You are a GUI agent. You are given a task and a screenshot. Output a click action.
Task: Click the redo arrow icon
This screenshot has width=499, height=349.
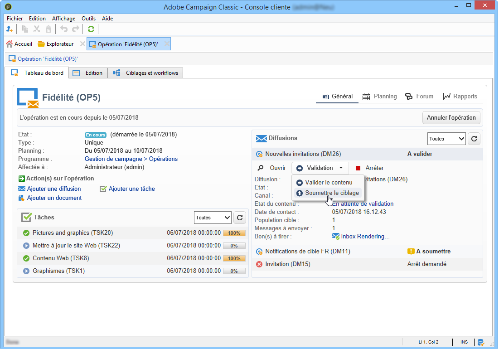coord(76,29)
